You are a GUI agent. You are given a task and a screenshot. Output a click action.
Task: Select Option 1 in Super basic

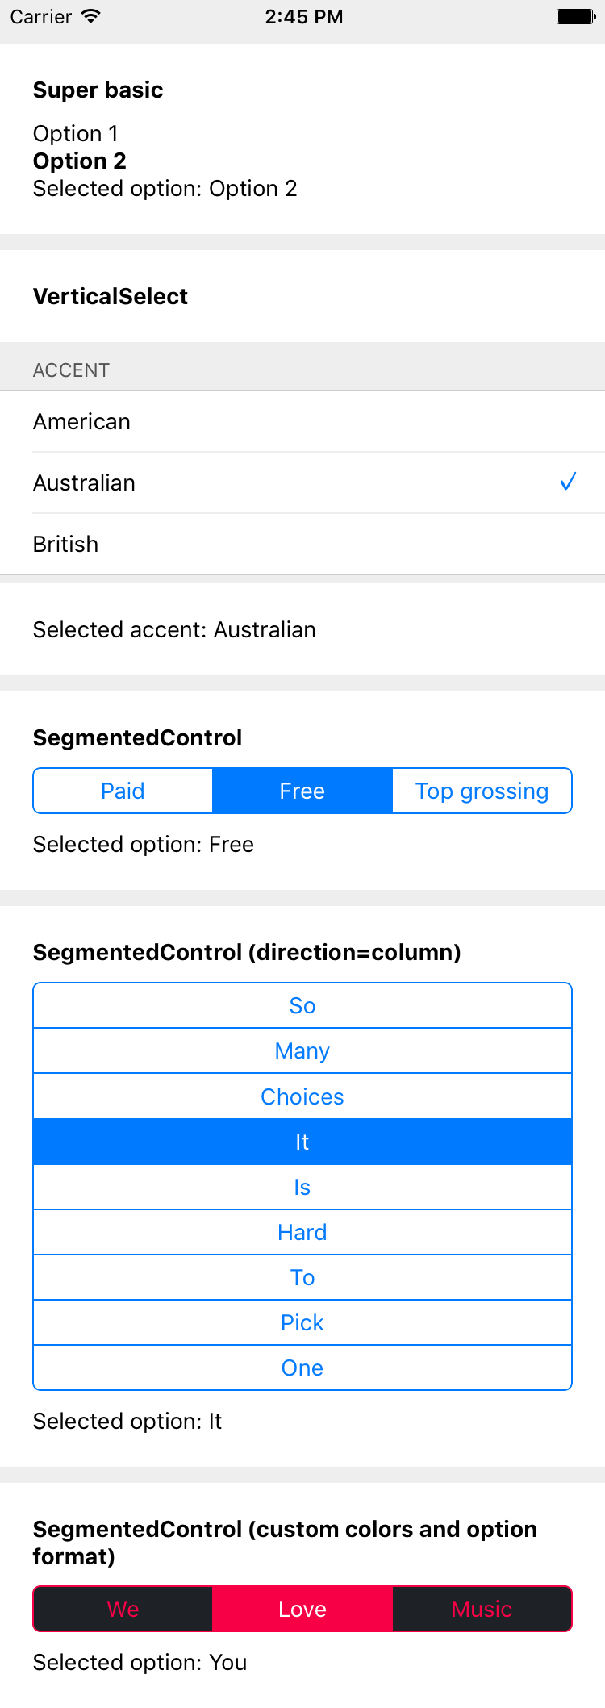76,133
